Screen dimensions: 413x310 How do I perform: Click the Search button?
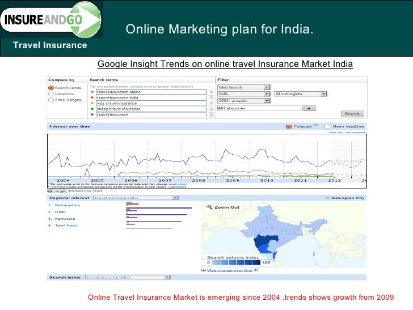pos(352,114)
